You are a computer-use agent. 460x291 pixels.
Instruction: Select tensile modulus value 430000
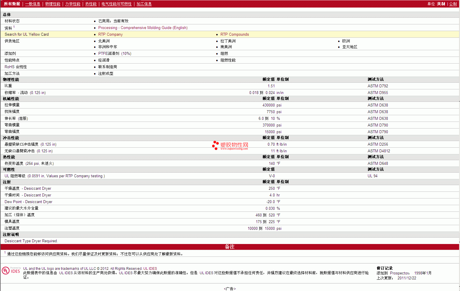point(268,105)
